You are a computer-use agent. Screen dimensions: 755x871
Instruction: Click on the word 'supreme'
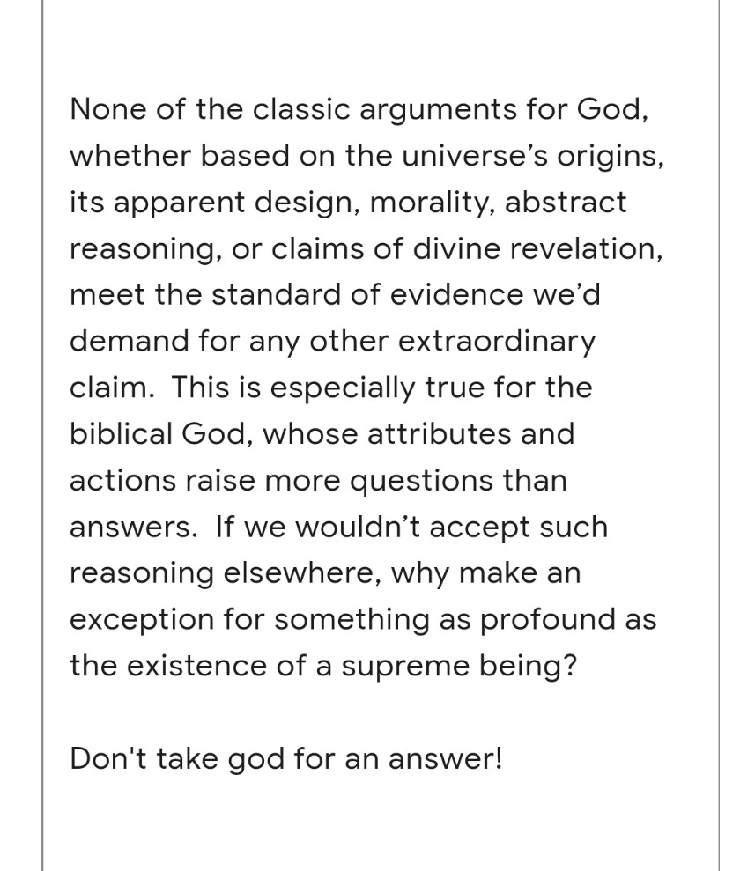coord(399,667)
